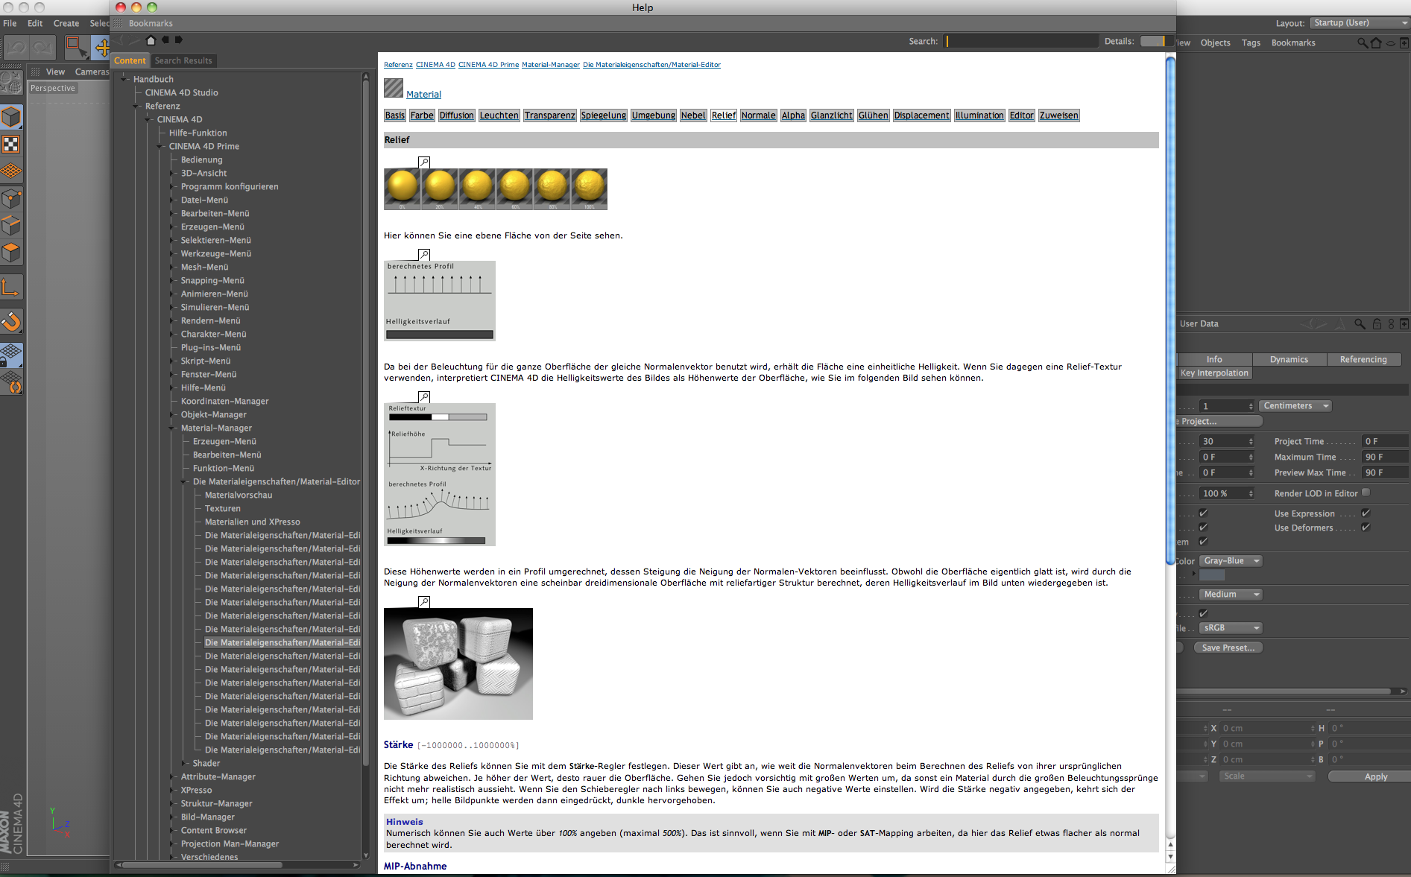The width and height of the screenshot is (1411, 877).
Task: Toggle the Use Expression checkbox
Action: [x=1366, y=513]
